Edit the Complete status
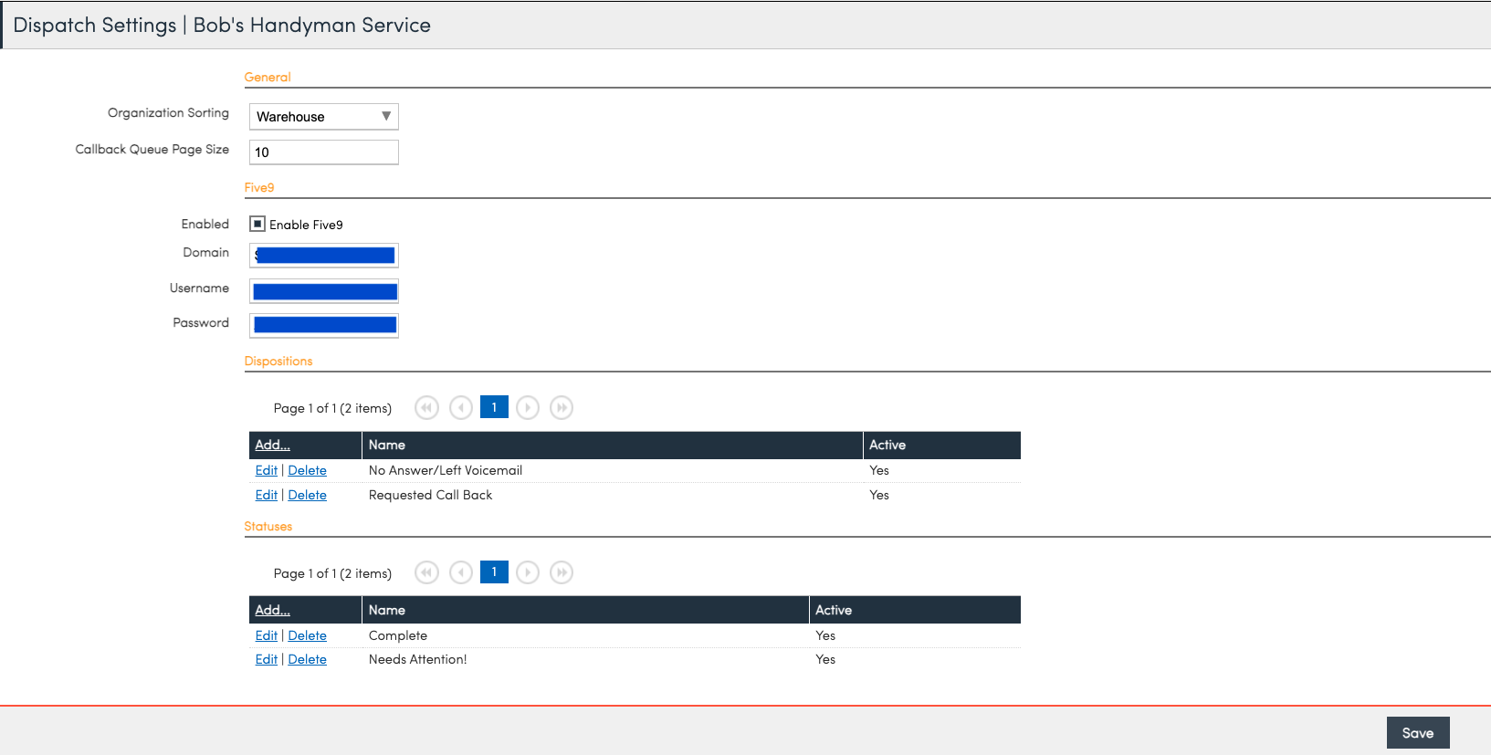The height and width of the screenshot is (755, 1491). point(266,635)
